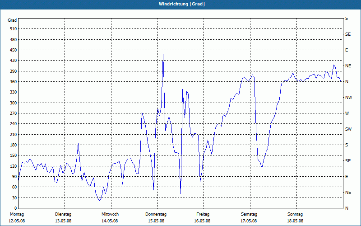Click the '180' axis label
361x226 pixels.
(x=14, y=145)
